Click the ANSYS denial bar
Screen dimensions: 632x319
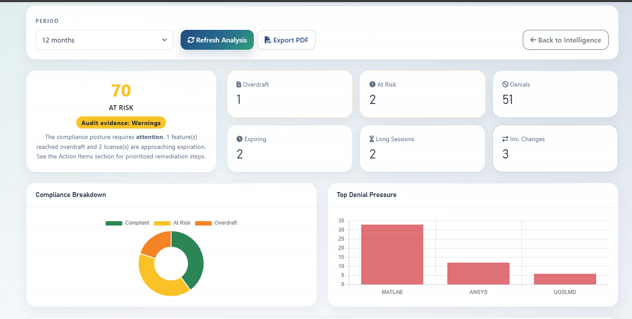click(478, 273)
